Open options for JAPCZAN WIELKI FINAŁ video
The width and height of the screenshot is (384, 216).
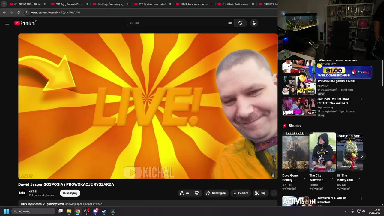361,100
